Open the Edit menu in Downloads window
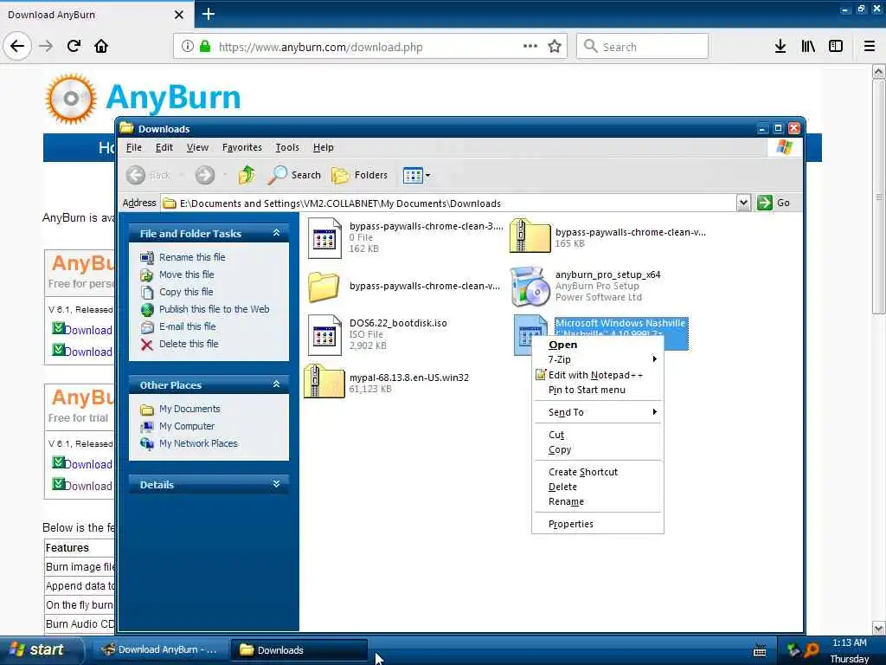Viewport: 886px width, 665px height. (x=164, y=147)
